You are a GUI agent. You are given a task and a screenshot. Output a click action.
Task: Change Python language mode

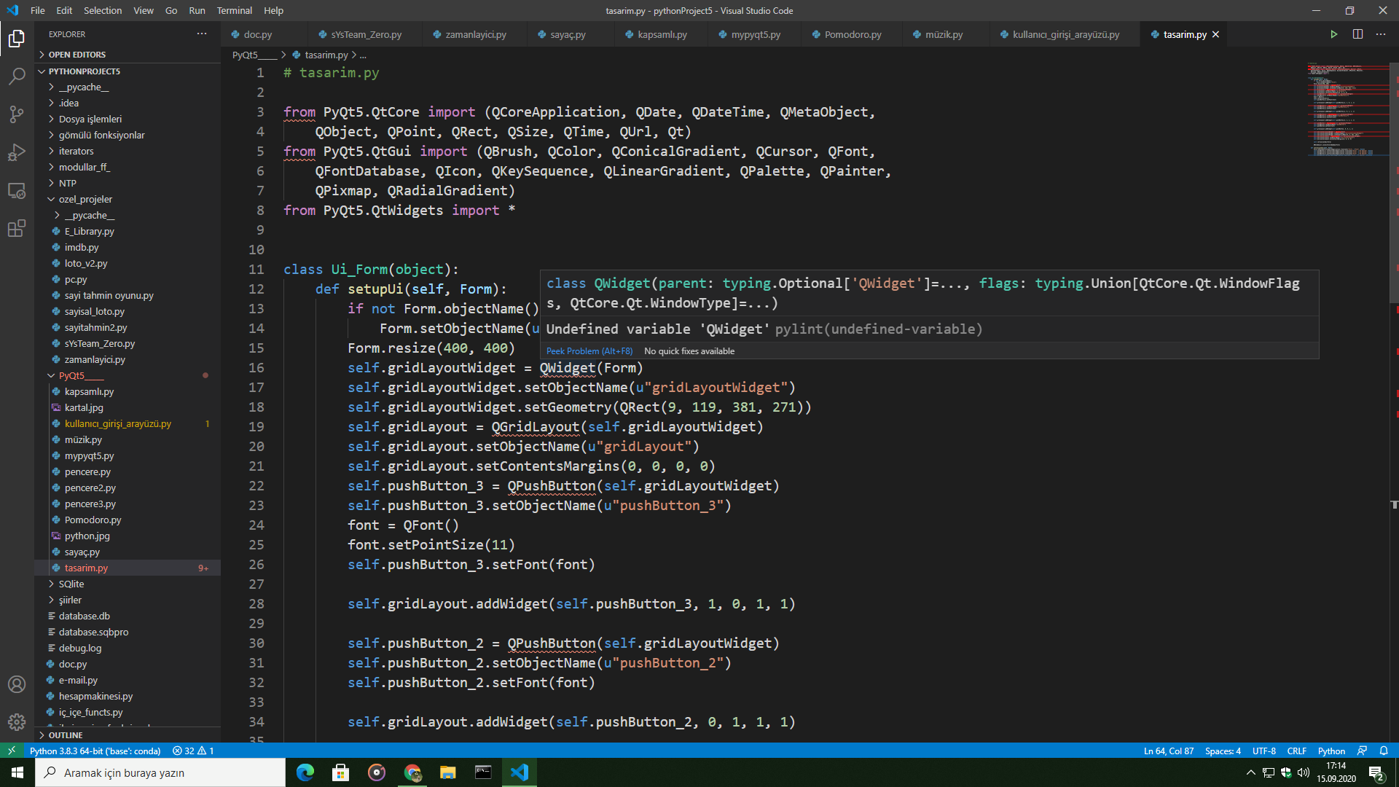click(x=1331, y=751)
